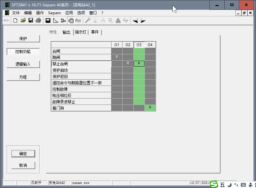Click the alarm triangle toolbar icon

click(x=118, y=21)
